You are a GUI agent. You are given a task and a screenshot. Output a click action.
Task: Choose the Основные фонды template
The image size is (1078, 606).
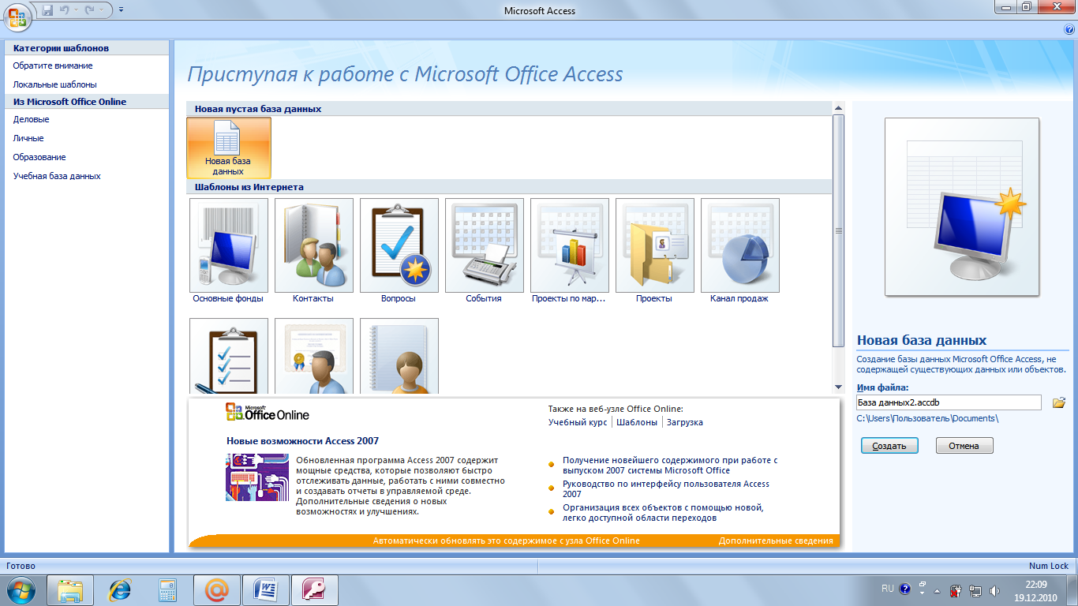[x=228, y=251]
